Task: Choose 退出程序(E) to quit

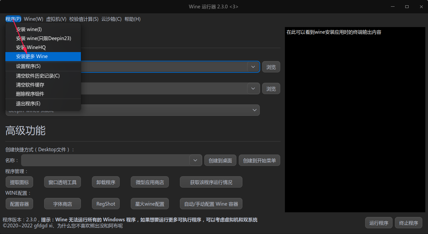Action: click(x=43, y=103)
